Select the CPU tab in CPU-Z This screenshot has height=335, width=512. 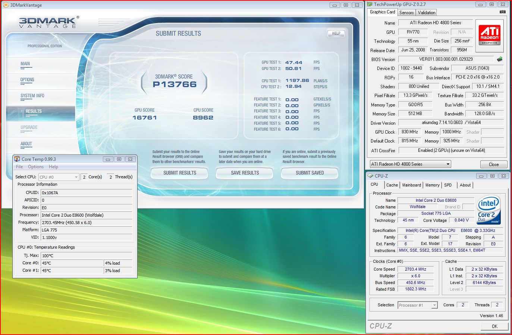[374, 184]
